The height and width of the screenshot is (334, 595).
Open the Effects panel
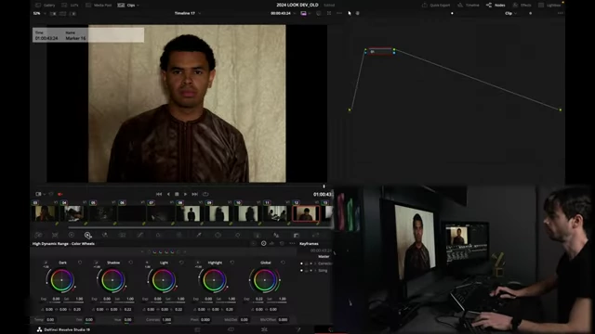(522, 6)
